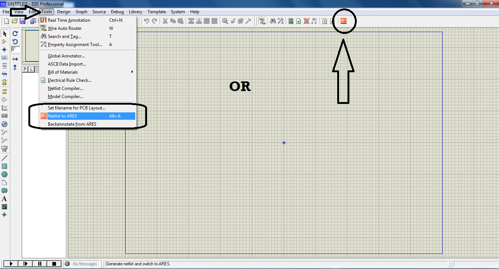Click the New Sheet plus icon
Image resolution: width=499 pixels, height=269 pixels.
(x=299, y=21)
